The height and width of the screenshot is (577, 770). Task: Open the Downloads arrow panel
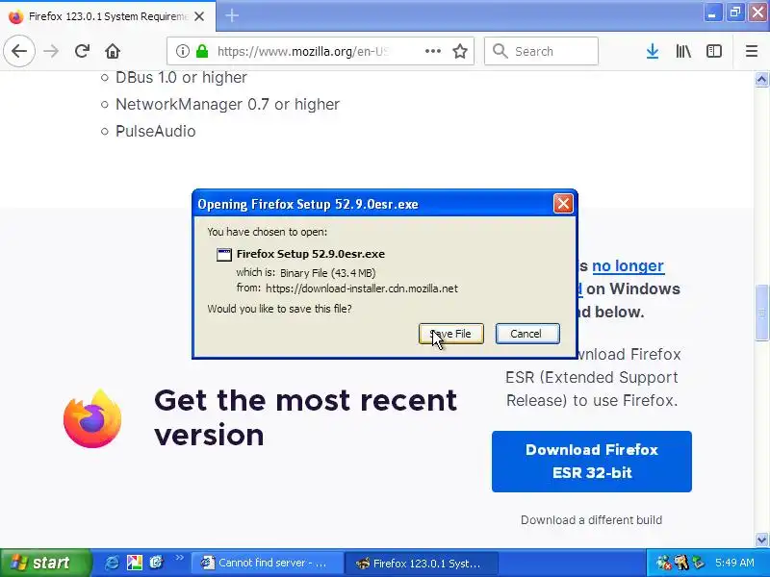click(x=653, y=51)
